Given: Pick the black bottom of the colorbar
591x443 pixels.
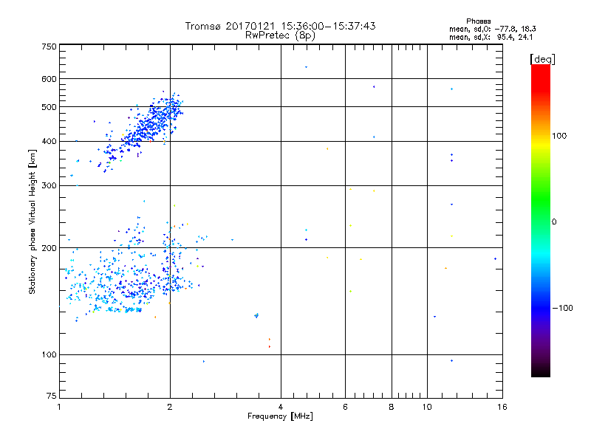Looking at the screenshot, I should click(x=541, y=371).
